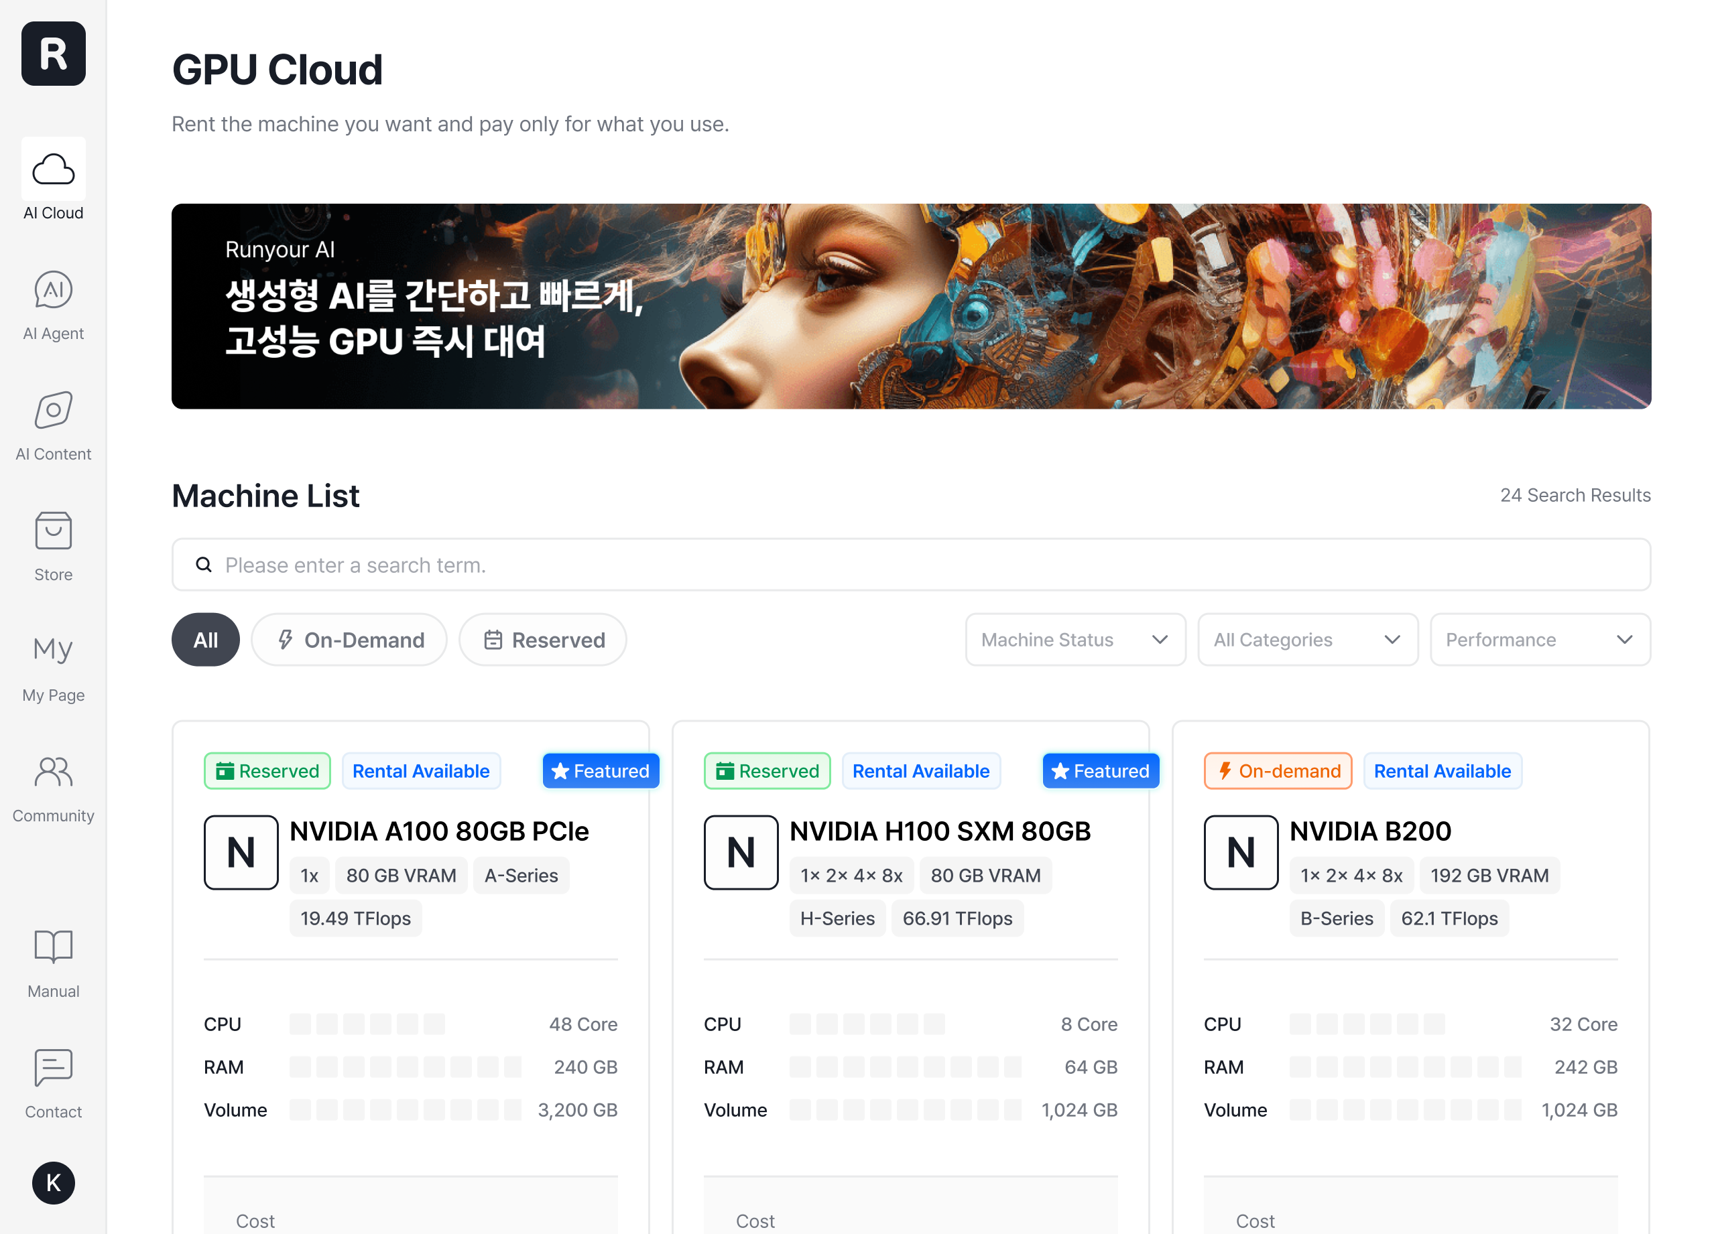Viewport: 1716px width, 1234px height.
Task: Open the Manual book icon
Action: (53, 947)
